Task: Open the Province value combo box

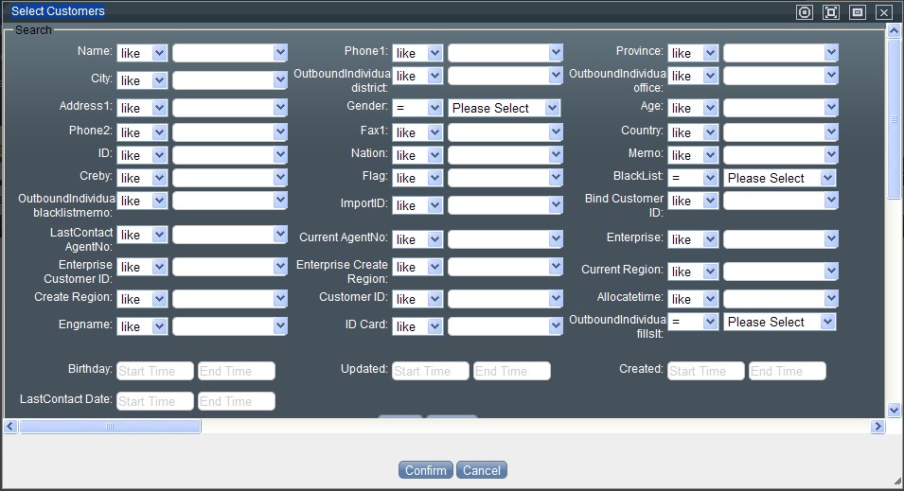Action: tap(780, 53)
